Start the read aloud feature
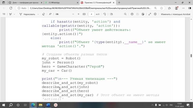The width and height of the screenshot is (193, 108). tap(50, 14)
